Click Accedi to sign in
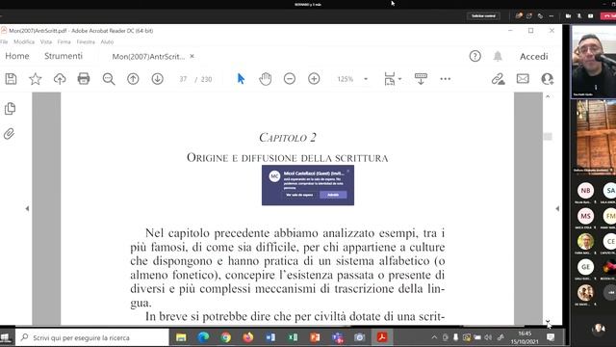 coord(534,57)
